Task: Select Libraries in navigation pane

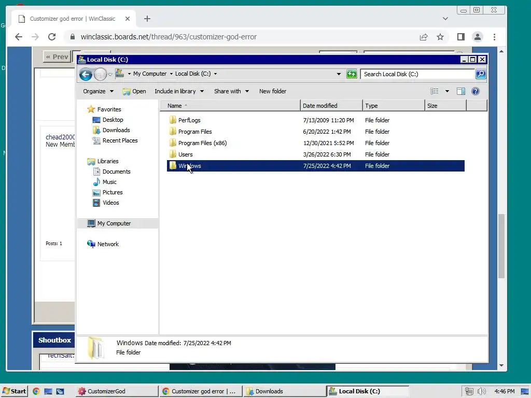Action: pyautogui.click(x=103, y=162)
